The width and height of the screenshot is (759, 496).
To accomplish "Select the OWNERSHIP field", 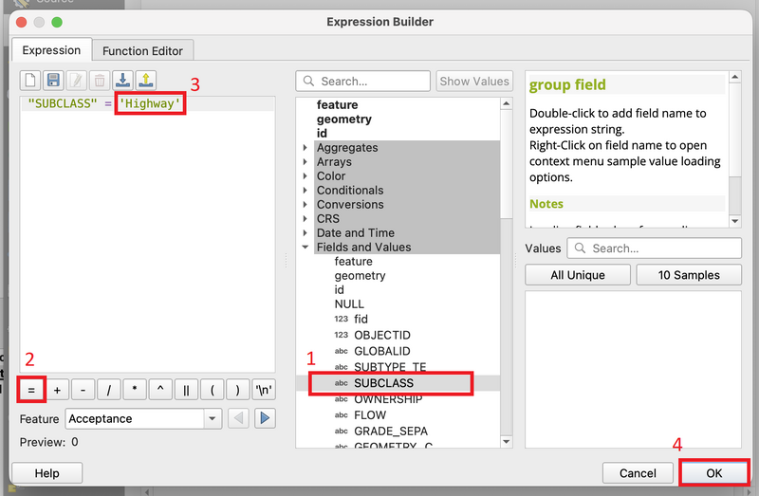I will coord(378,399).
